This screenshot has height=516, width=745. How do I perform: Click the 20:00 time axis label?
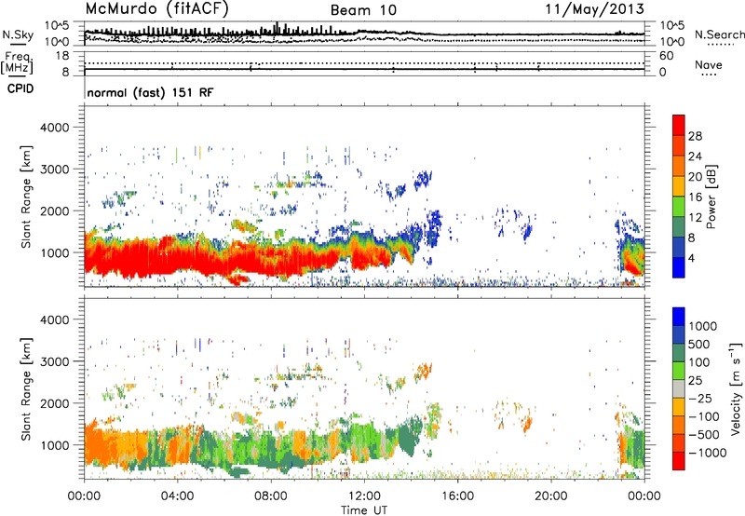coord(550,496)
